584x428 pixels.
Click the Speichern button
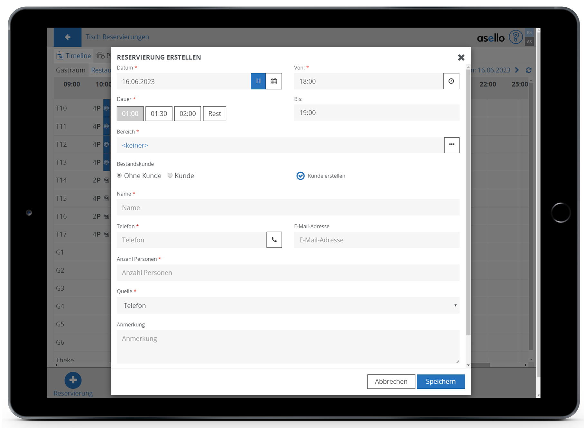[440, 381]
